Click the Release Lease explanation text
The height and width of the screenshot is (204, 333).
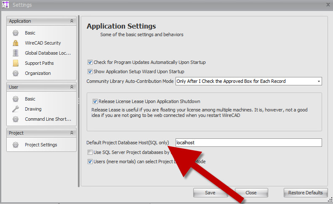(200, 112)
